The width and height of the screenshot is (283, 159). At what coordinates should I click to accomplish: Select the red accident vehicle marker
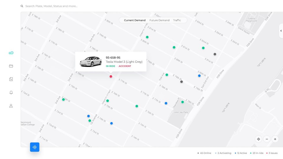(111, 77)
